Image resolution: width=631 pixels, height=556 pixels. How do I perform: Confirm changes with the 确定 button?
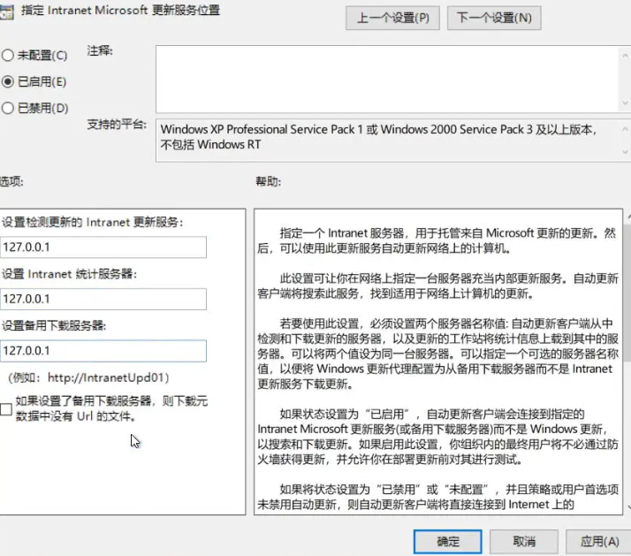coord(447,541)
